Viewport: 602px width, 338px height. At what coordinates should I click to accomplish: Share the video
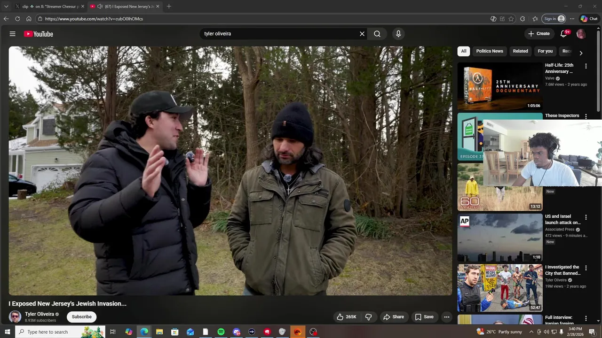pos(394,317)
